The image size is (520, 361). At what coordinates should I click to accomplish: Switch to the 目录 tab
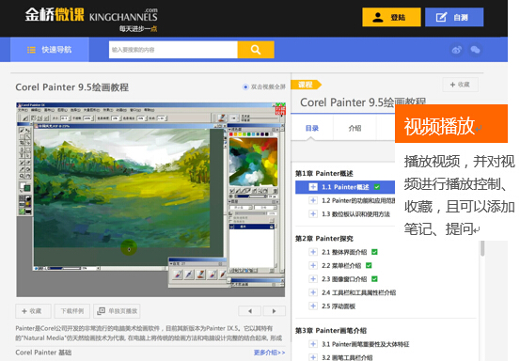312,128
